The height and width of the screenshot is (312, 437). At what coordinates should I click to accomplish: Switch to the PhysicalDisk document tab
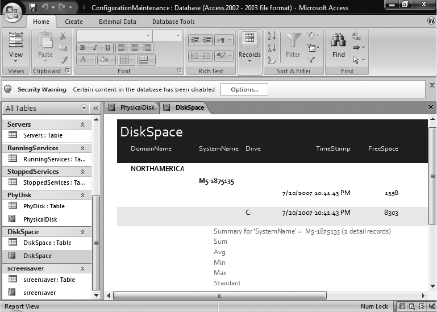tap(132, 107)
